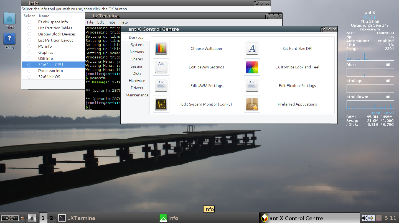The image size is (399, 223).
Task: Switch to the Drivers tab in Control Centre
Action: pyautogui.click(x=137, y=88)
